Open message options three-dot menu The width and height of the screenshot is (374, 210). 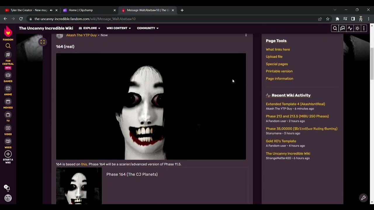point(246,35)
